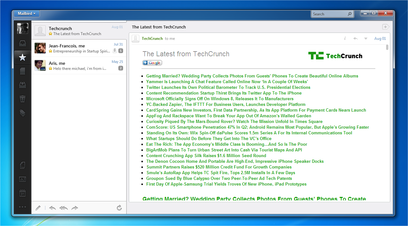Open the calendar app icon showing 31
This screenshot has height=226, width=408.
coord(23,193)
